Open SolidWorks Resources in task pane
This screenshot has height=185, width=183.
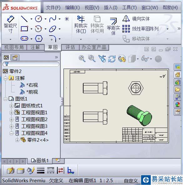177,75
